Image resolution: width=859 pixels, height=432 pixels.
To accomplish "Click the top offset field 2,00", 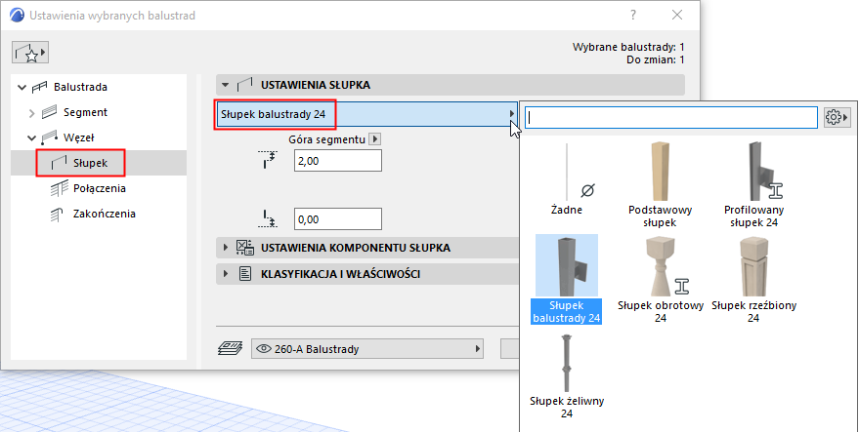I will (x=338, y=161).
